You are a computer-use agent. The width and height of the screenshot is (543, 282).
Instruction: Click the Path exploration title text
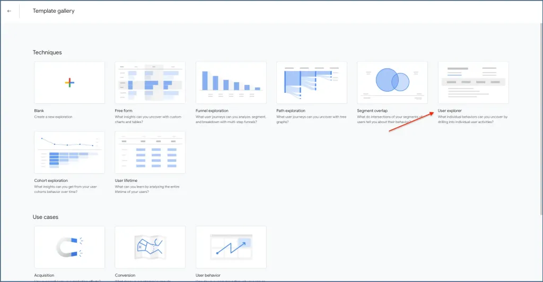coord(291,111)
